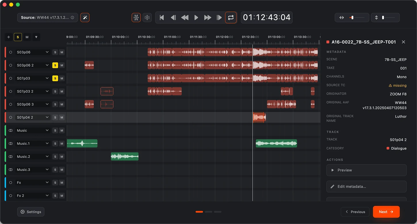Open the S03p06 track name dropdown
The width and height of the screenshot is (417, 224).
[x=33, y=52]
